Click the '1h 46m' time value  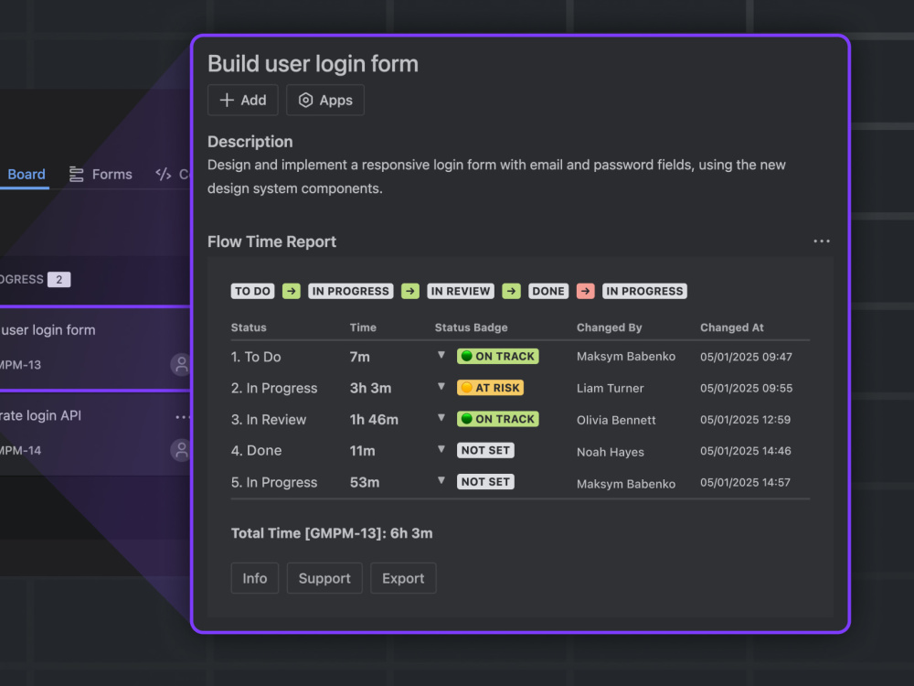[x=374, y=420]
